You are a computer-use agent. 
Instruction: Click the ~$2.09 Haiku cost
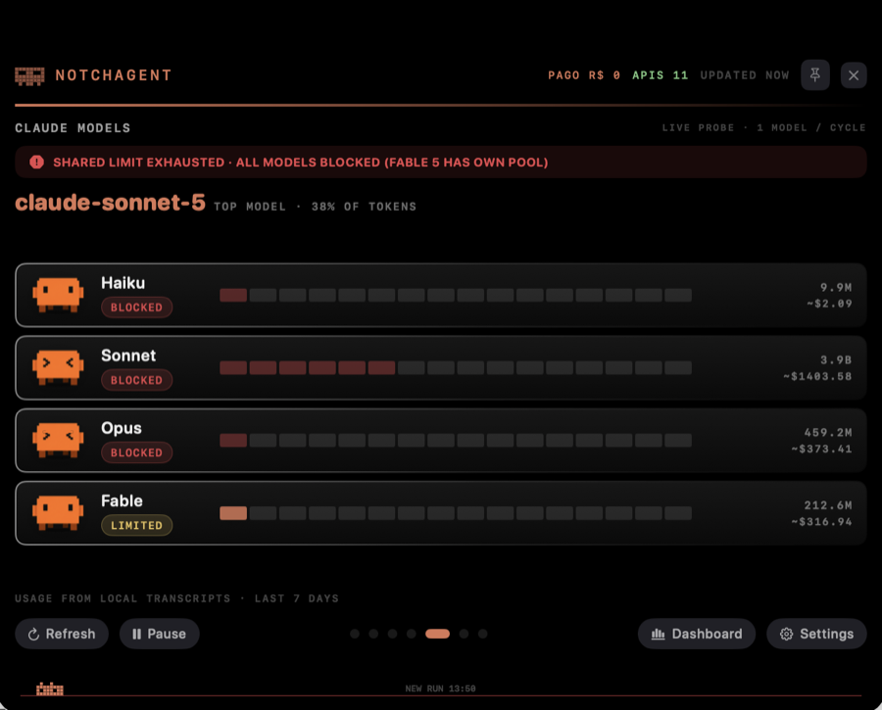coord(829,304)
